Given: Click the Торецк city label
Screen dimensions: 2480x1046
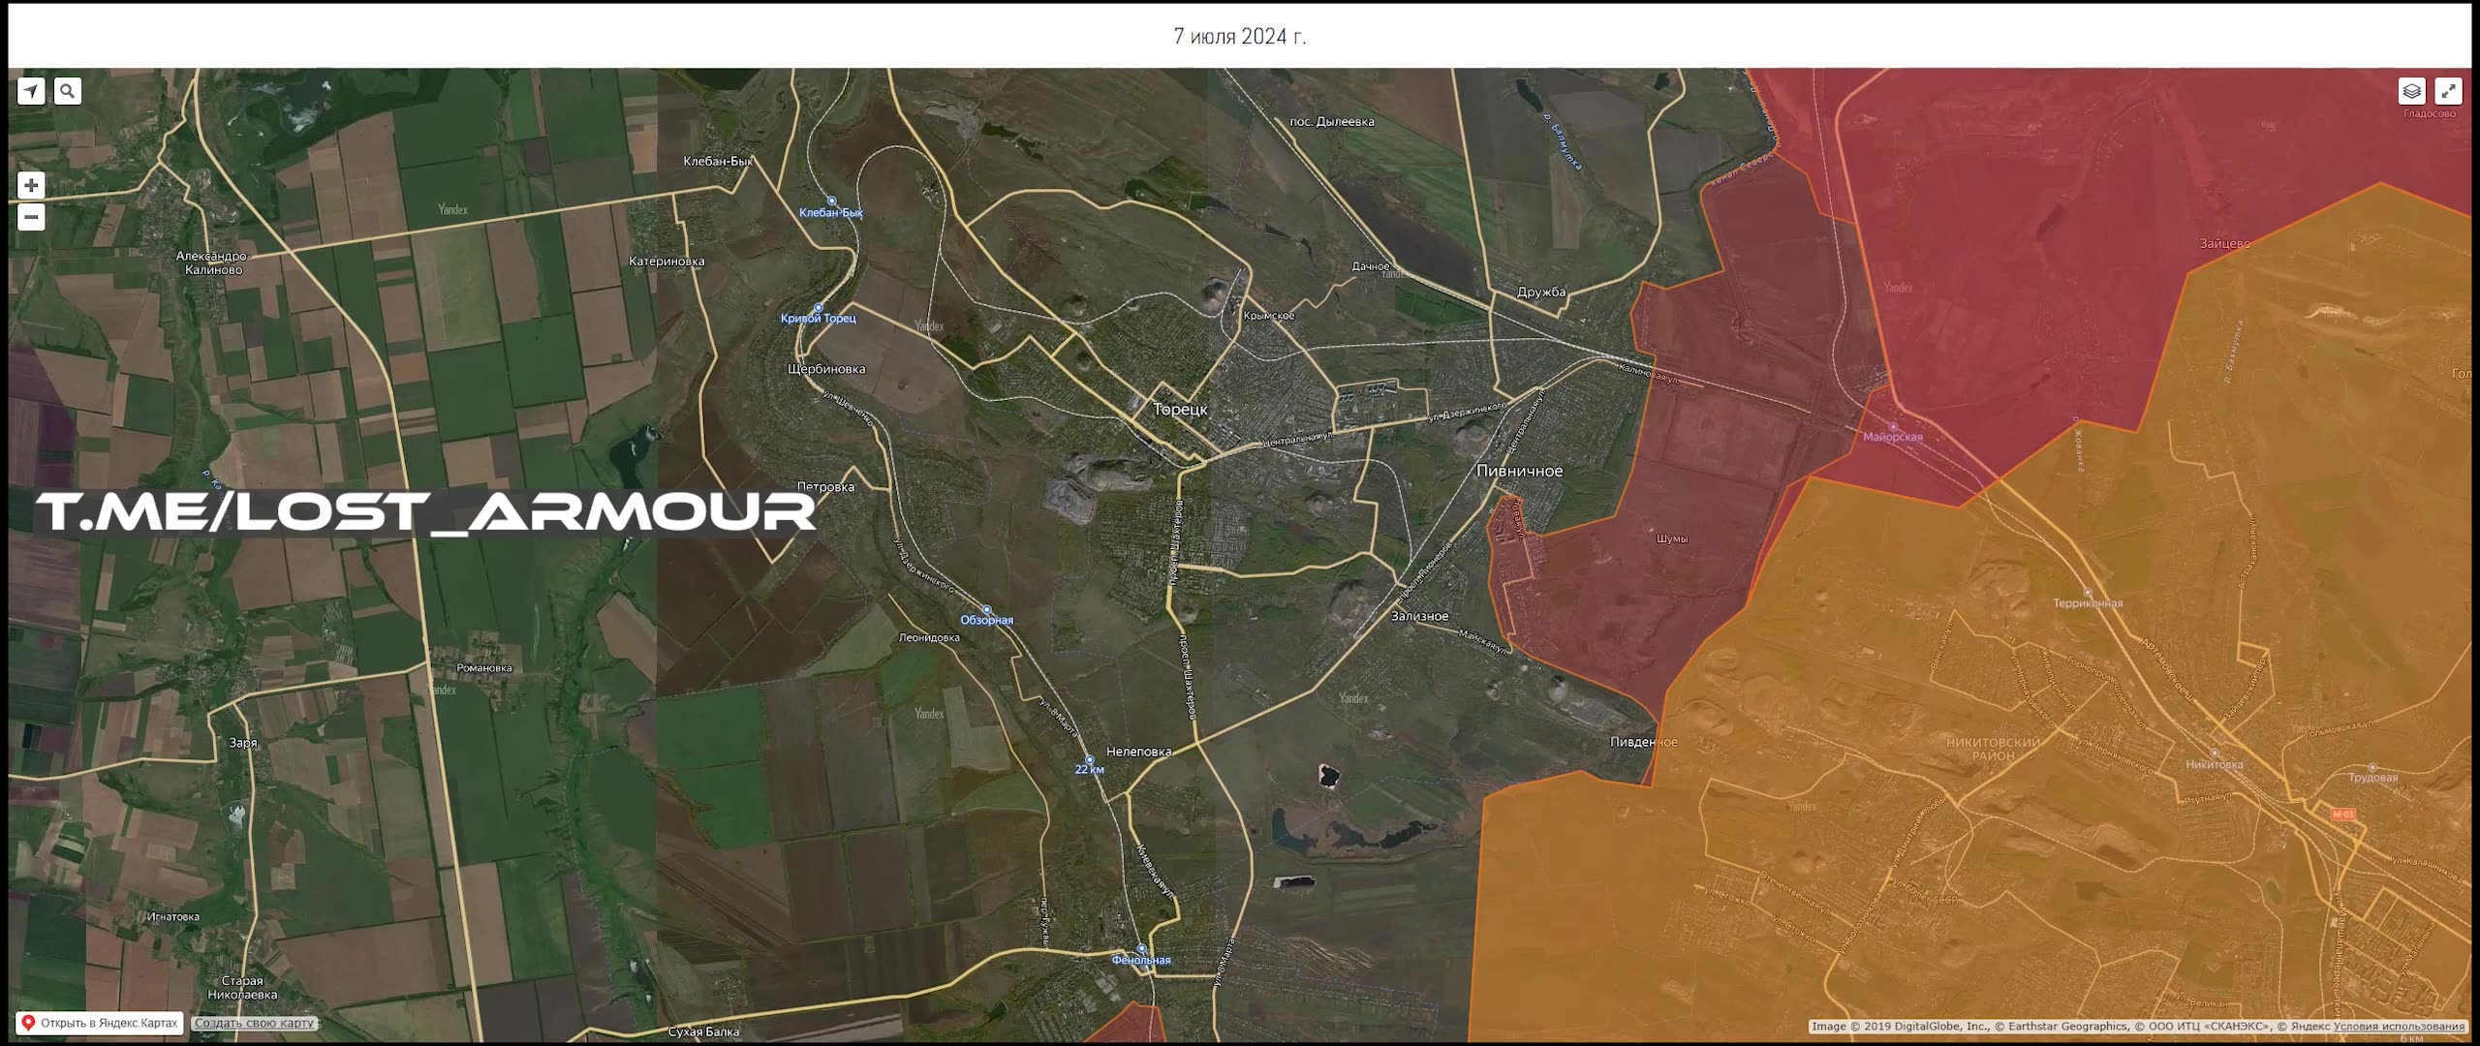Looking at the screenshot, I should [1180, 410].
